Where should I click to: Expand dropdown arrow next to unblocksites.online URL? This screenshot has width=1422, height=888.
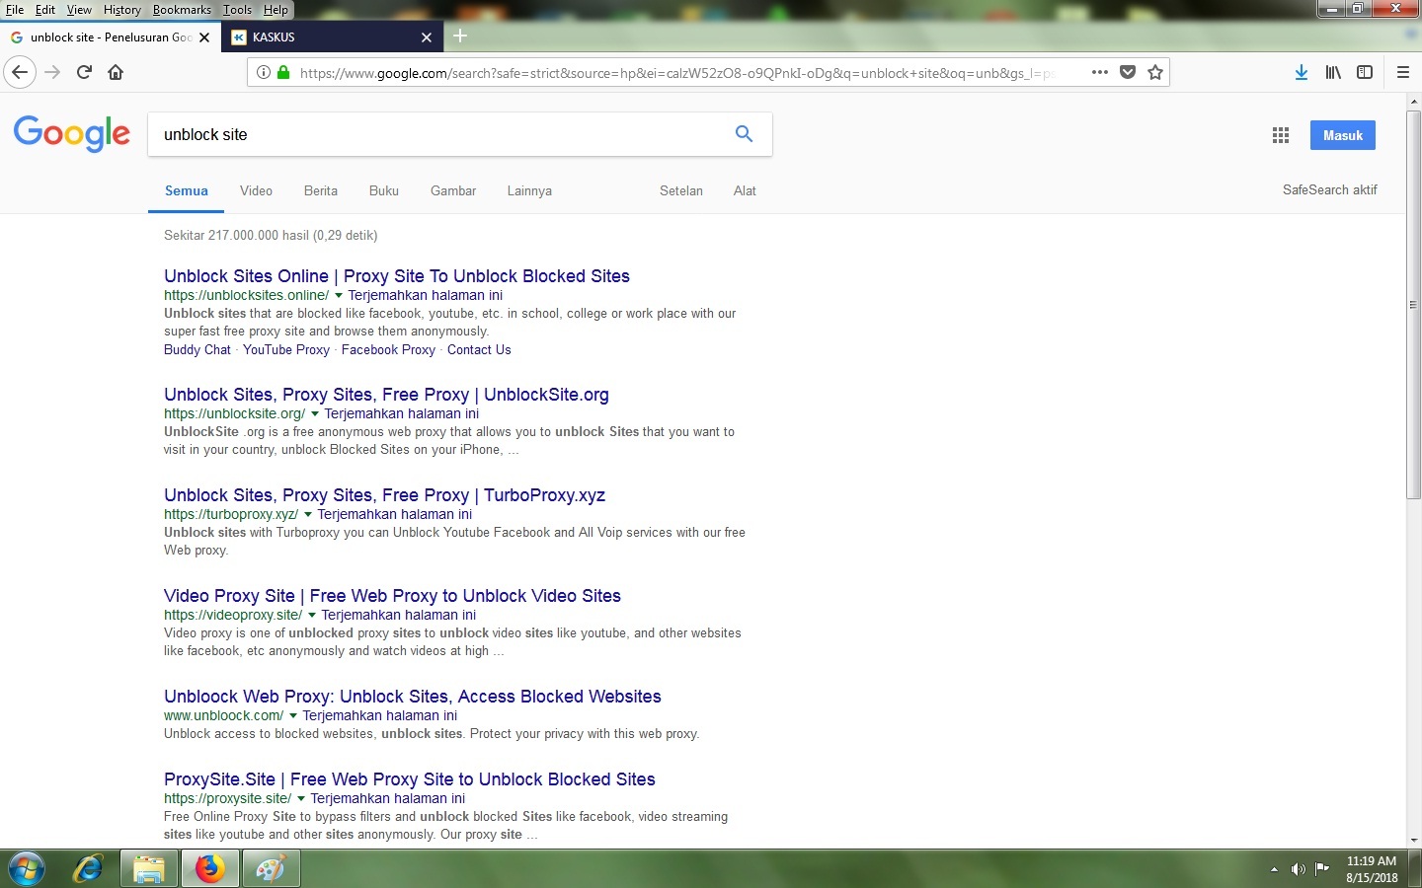(x=339, y=295)
